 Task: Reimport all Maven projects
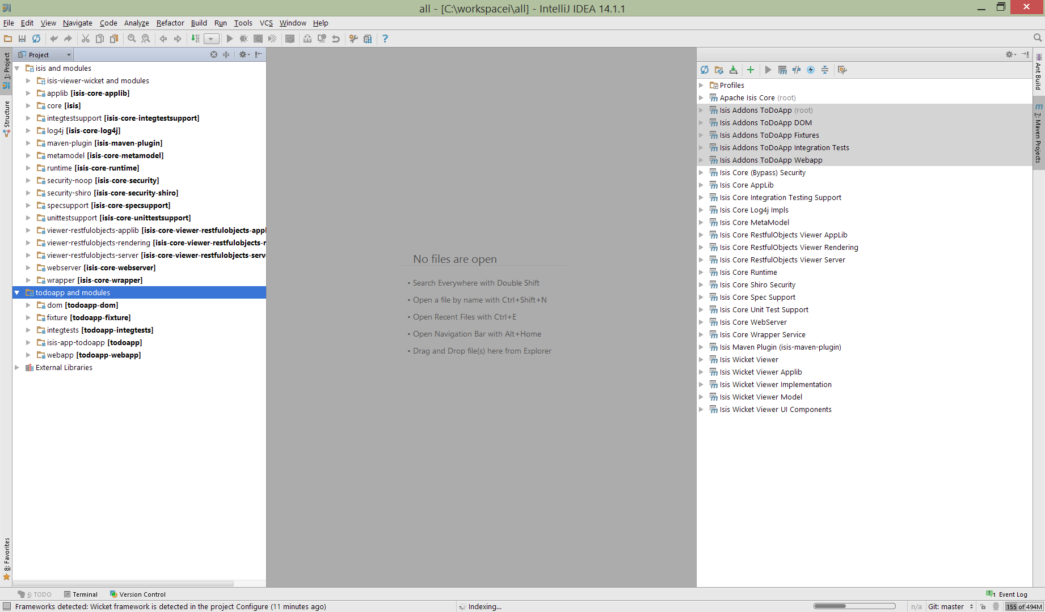[705, 70]
